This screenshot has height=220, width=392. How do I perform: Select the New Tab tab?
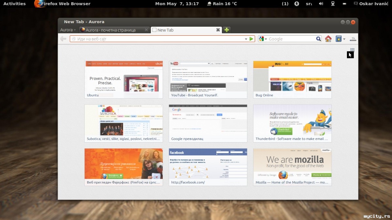point(186,30)
